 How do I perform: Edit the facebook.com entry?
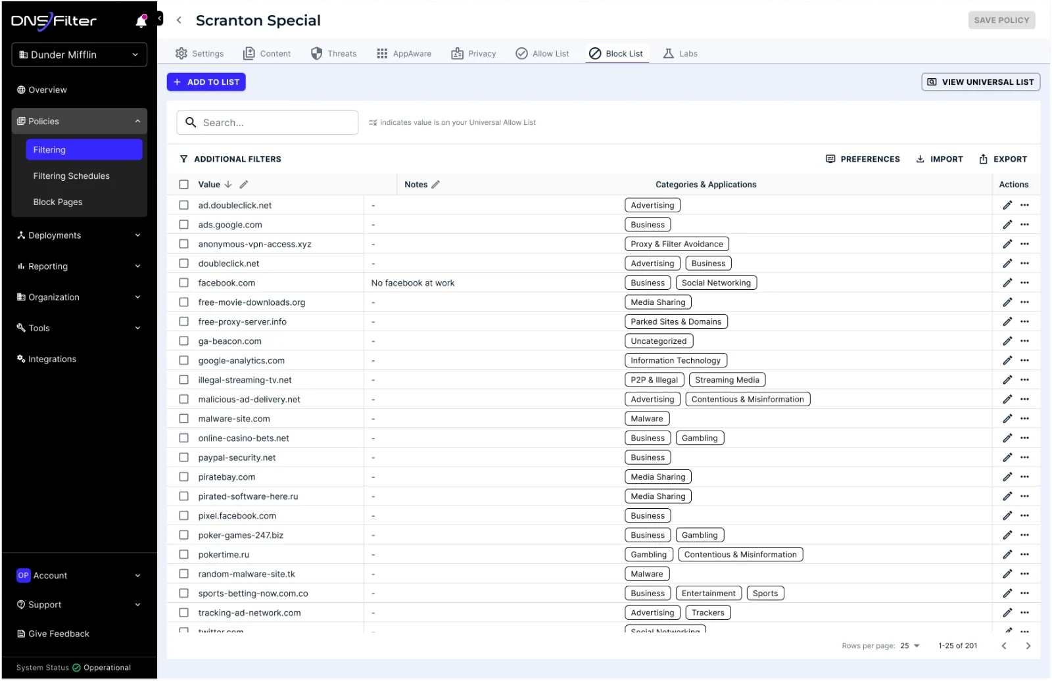click(1007, 283)
